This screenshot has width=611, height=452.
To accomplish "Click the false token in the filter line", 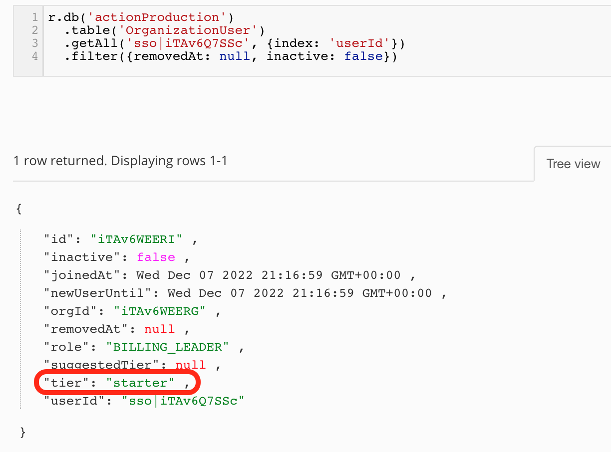I will point(363,56).
